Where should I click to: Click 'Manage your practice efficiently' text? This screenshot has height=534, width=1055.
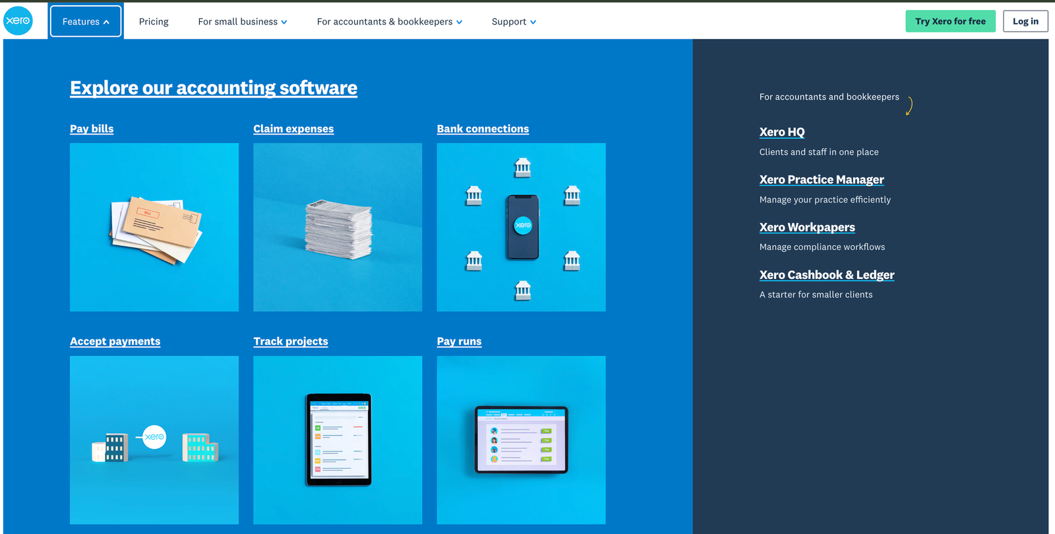(x=825, y=199)
